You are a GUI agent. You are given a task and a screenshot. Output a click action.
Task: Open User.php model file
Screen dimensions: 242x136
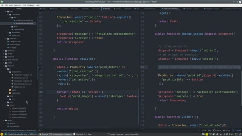pyautogui.click(x=13, y=48)
